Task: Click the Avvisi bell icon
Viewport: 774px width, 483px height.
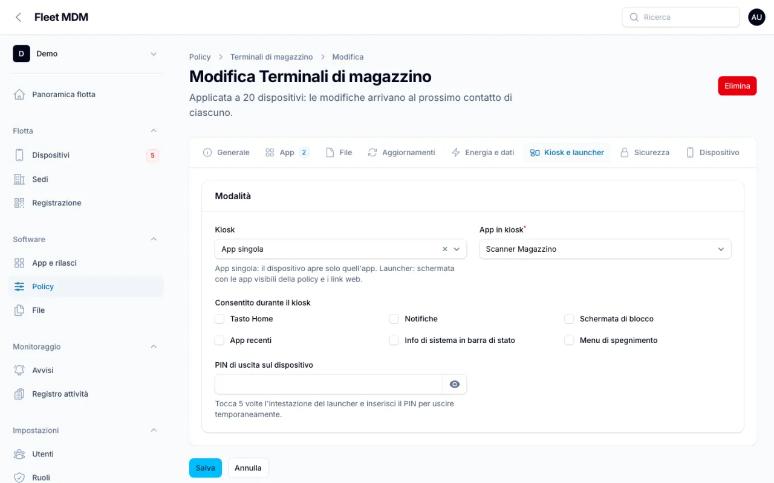Action: 19,370
